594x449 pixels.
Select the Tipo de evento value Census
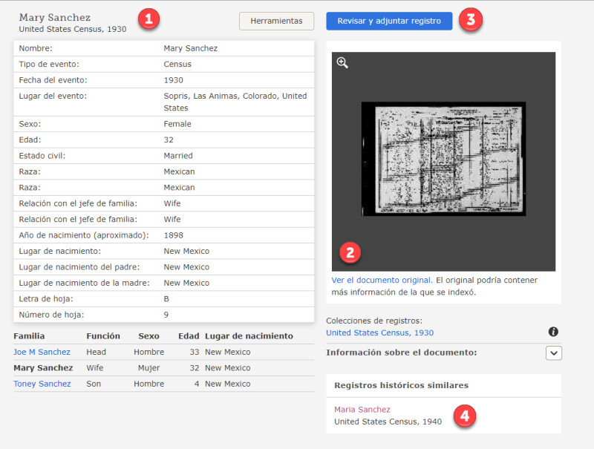tap(177, 64)
